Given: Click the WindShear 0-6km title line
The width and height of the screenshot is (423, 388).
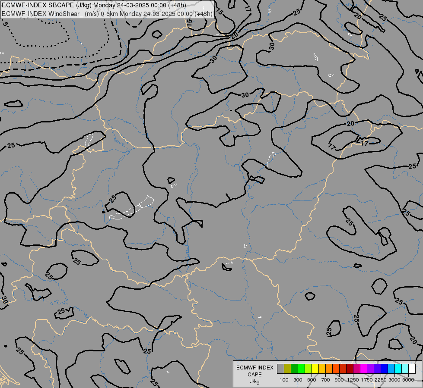Looking at the screenshot, I should pyautogui.click(x=107, y=14).
